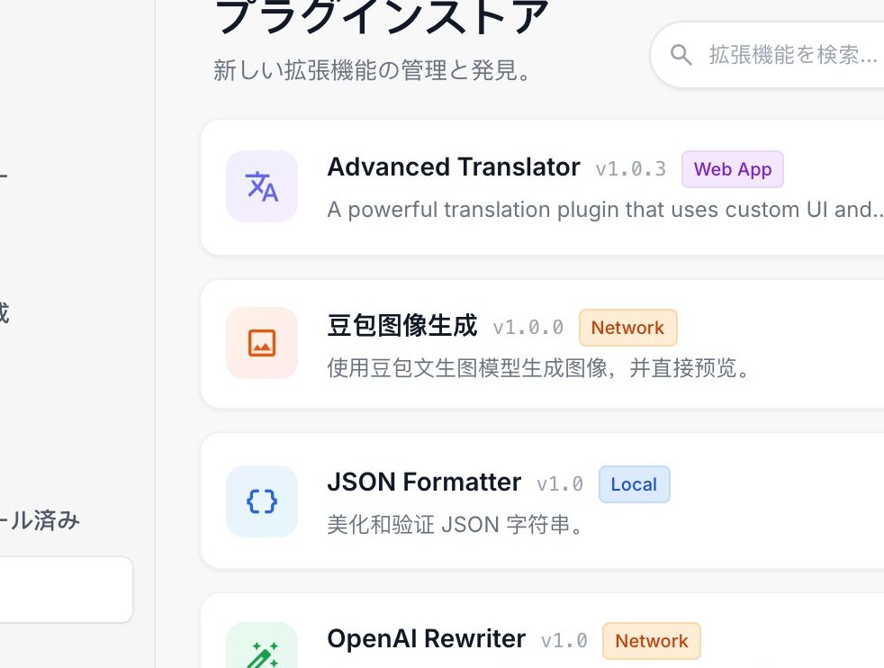
Task: Click the search magnifier icon
Action: point(681,55)
